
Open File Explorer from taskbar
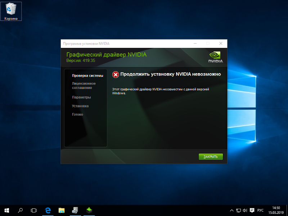62,210
